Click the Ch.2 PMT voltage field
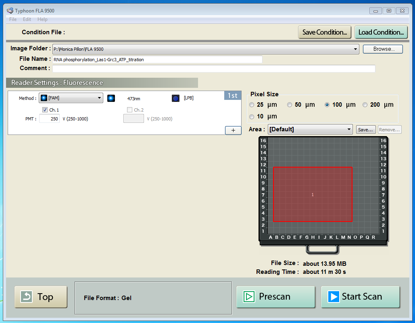415x323 pixels. (133, 119)
